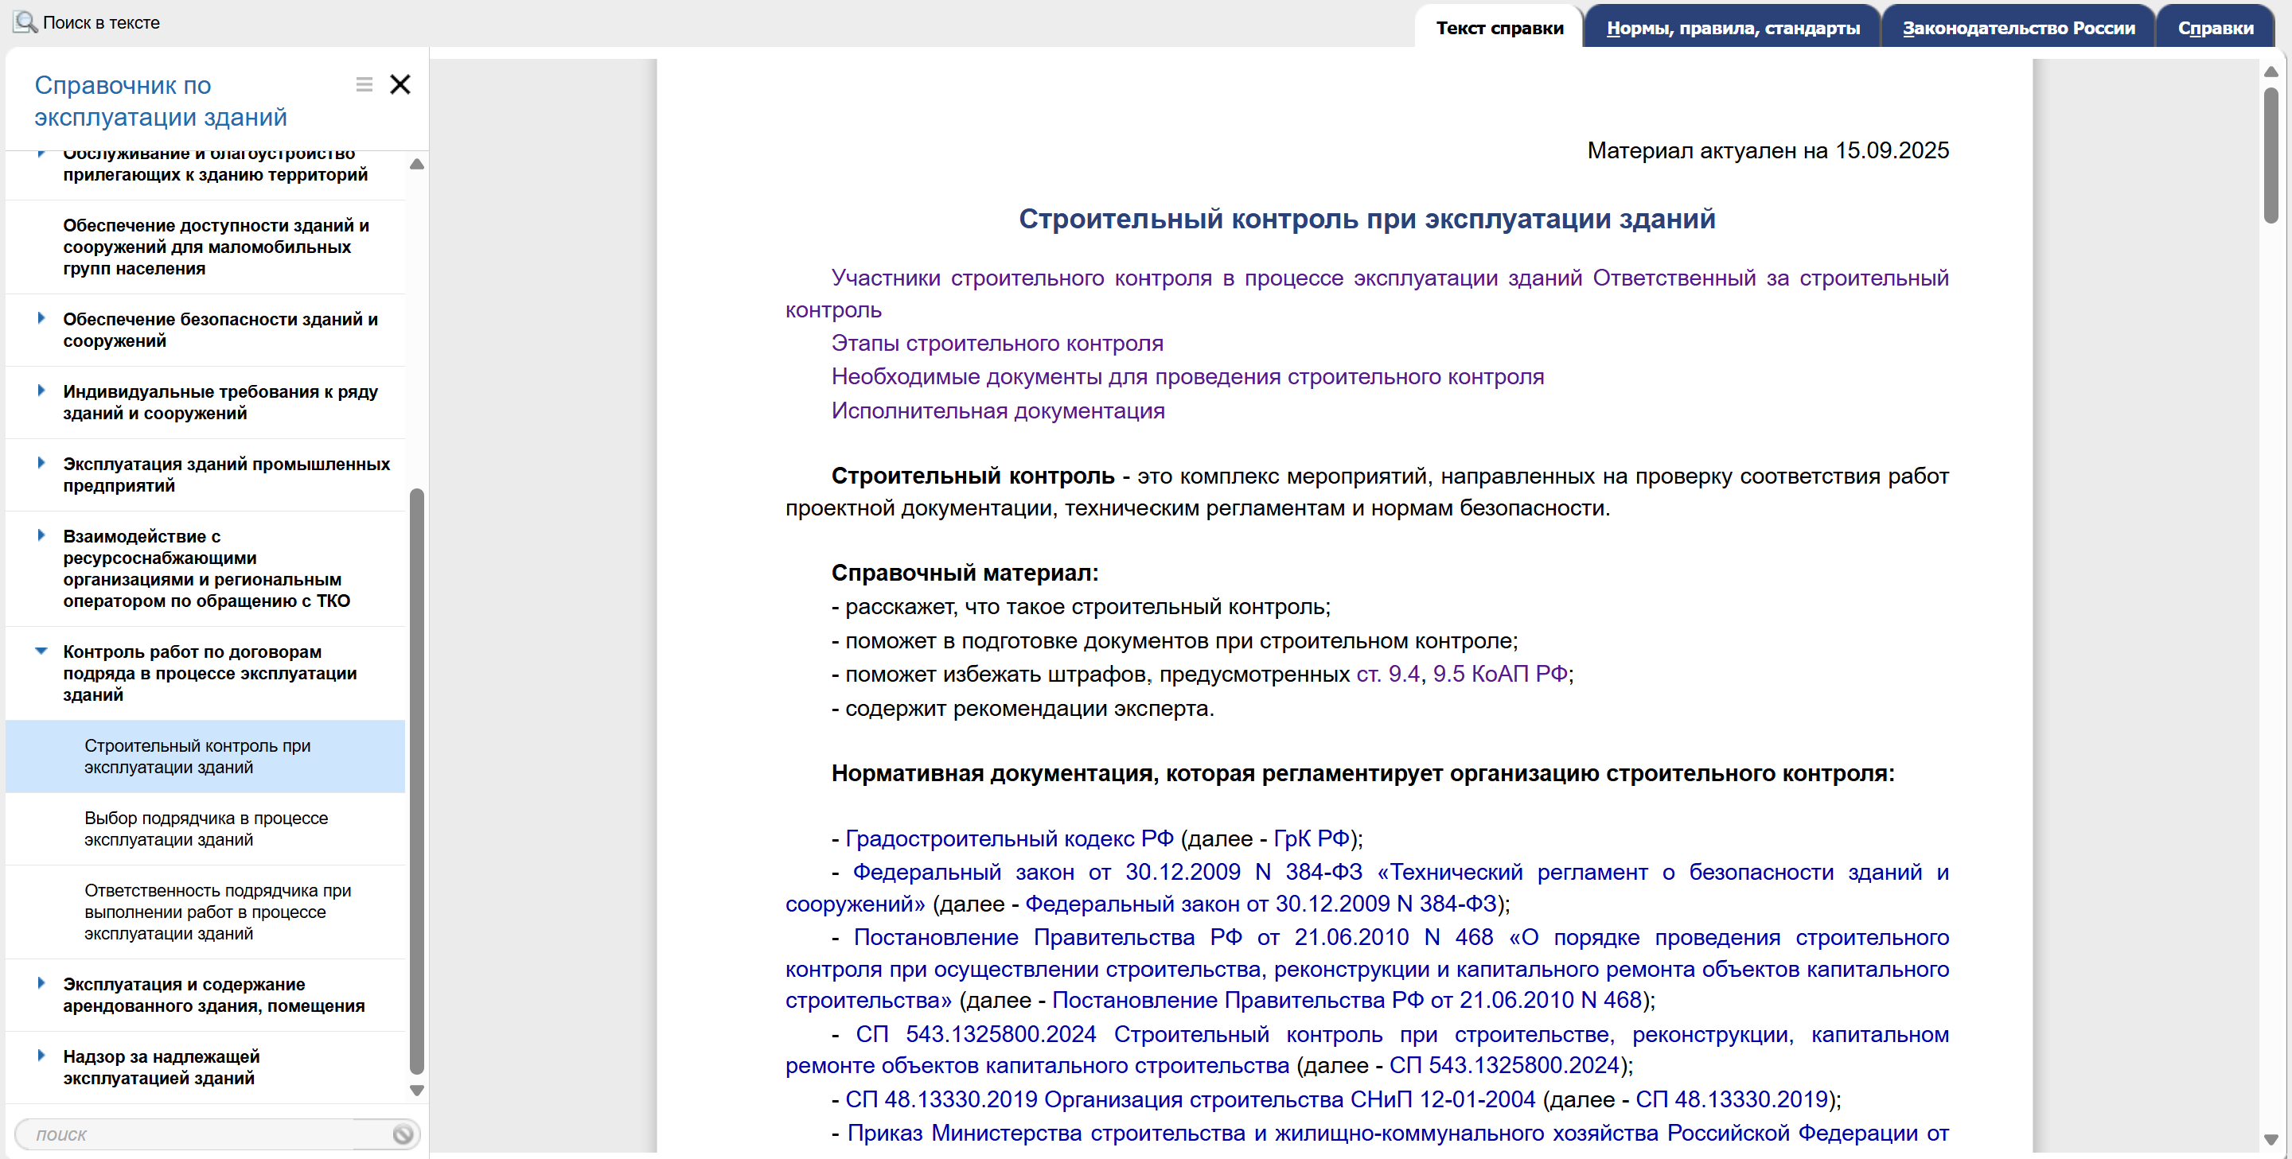Screen dimensions: 2292x1159
Task: Click sidebar scrollbar thumb
Action: click(x=416, y=781)
